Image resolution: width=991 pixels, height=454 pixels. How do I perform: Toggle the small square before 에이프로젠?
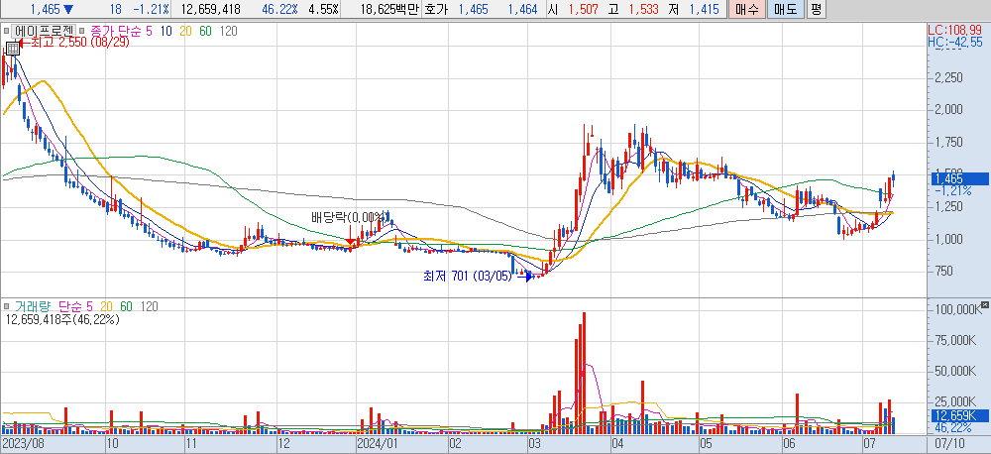(x=6, y=31)
